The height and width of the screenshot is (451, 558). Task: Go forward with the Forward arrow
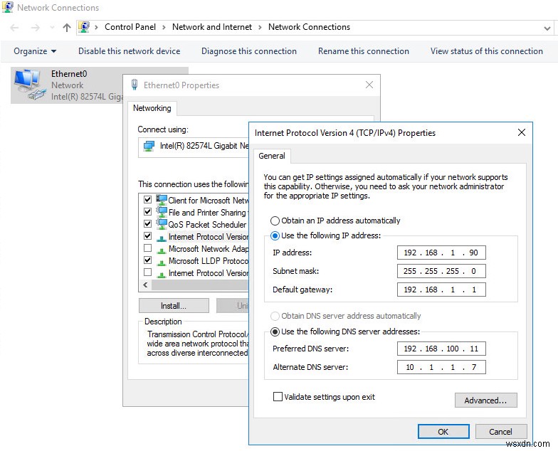(x=36, y=27)
